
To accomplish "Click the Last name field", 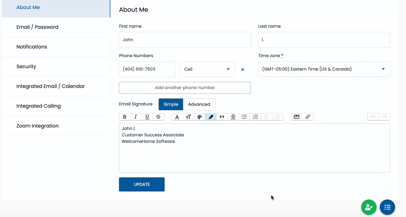I will click(x=324, y=40).
